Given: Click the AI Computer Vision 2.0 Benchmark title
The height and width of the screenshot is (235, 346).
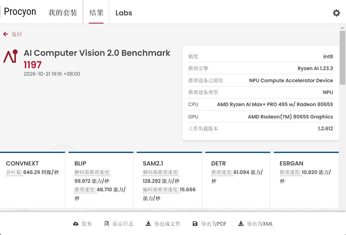Looking at the screenshot, I should pos(97,53).
